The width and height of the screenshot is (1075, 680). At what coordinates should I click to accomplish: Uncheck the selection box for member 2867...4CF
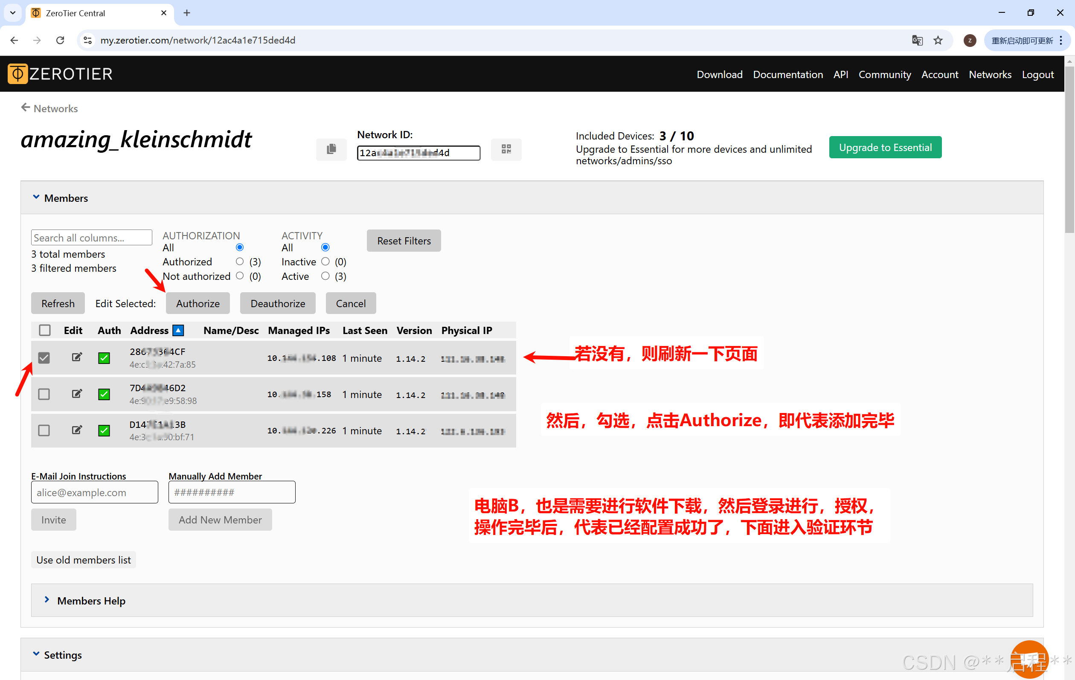click(x=44, y=357)
